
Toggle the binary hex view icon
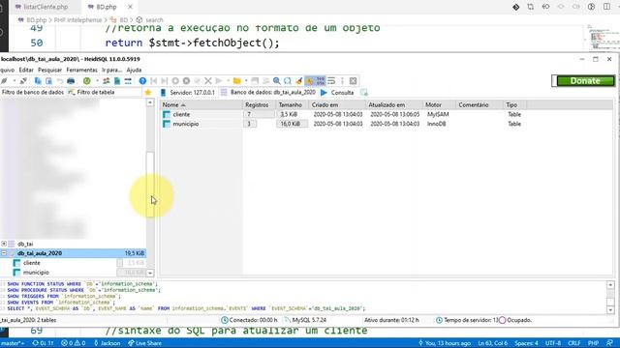[321, 81]
